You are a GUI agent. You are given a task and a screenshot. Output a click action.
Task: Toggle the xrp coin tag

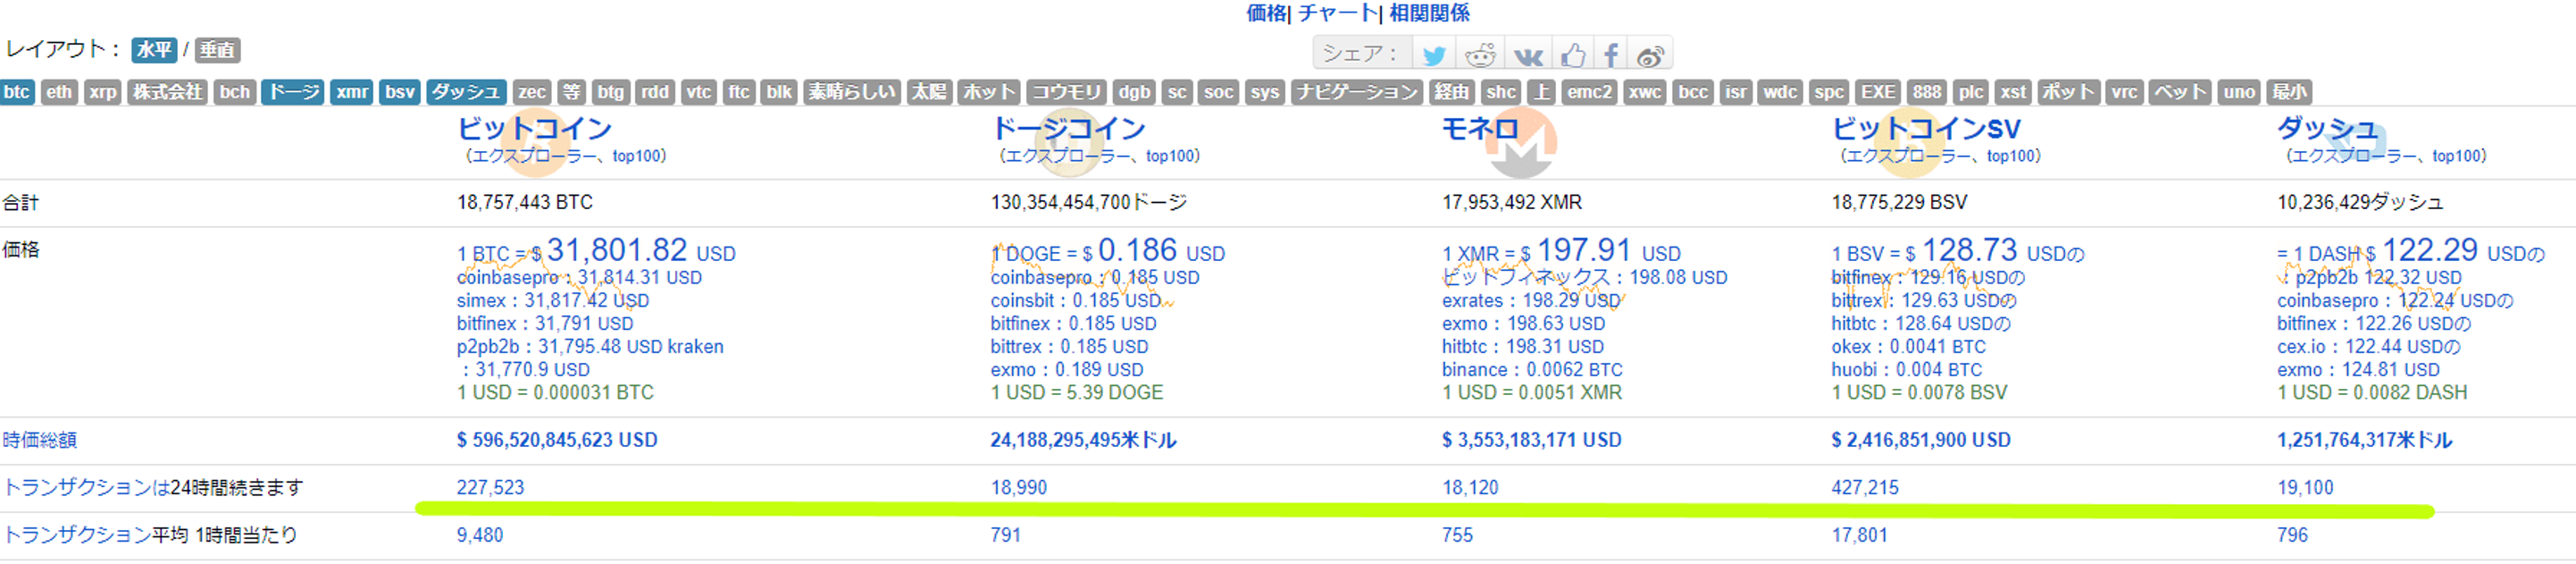pos(103,92)
